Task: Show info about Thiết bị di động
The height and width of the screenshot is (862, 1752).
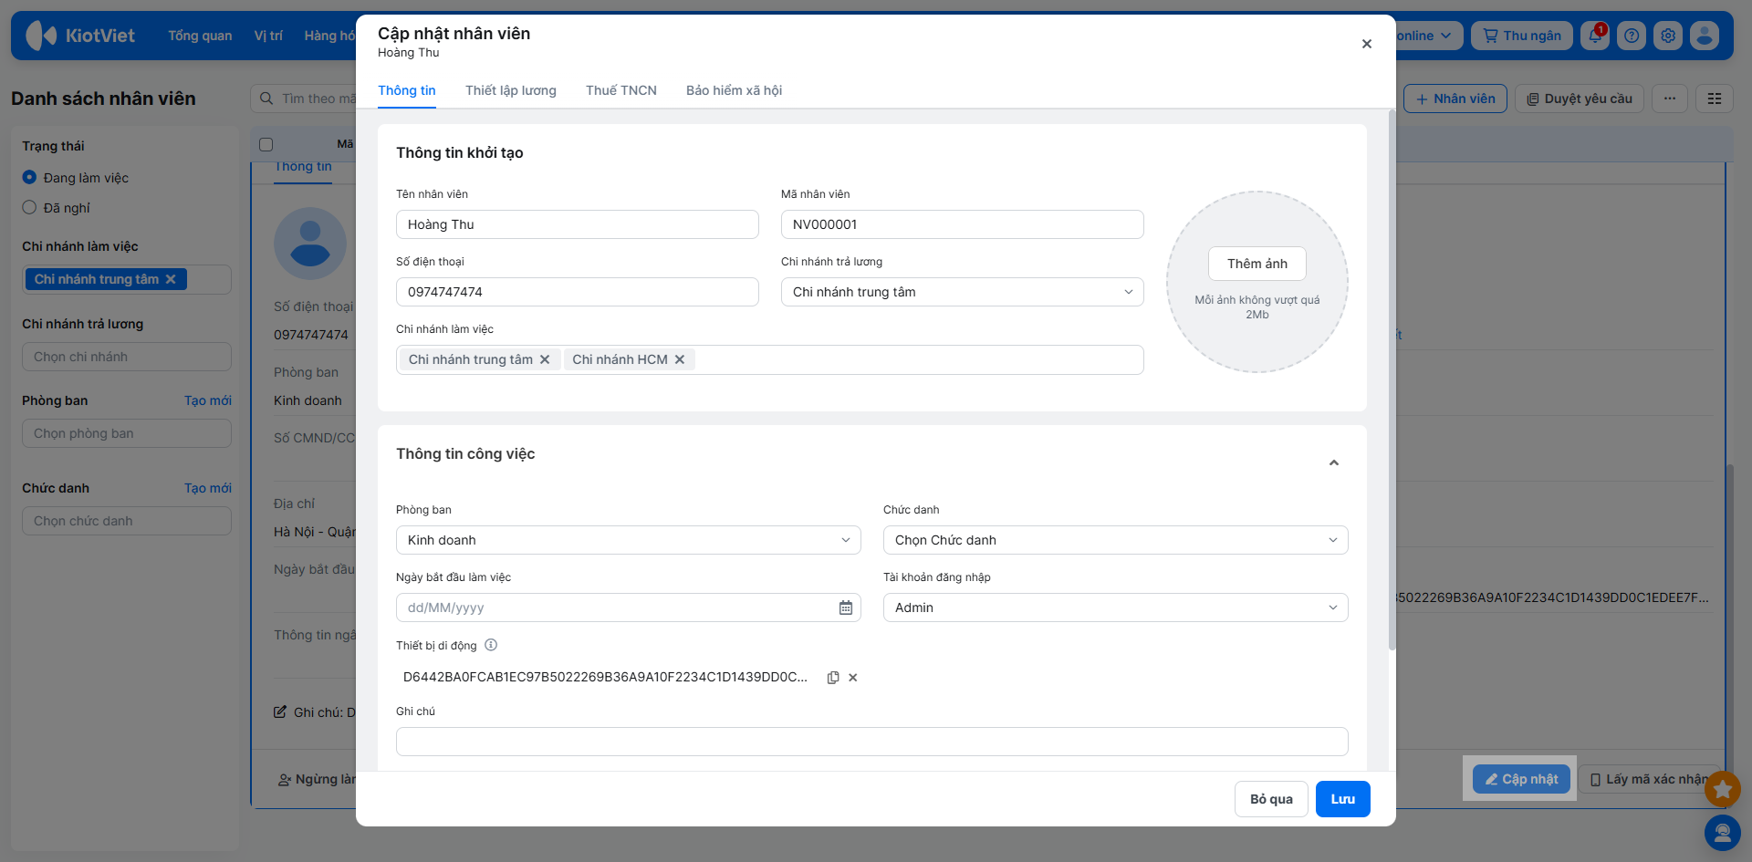Action: coord(491,645)
